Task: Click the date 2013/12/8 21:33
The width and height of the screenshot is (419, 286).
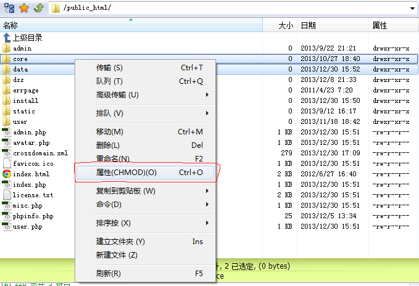Action: pos(328,80)
